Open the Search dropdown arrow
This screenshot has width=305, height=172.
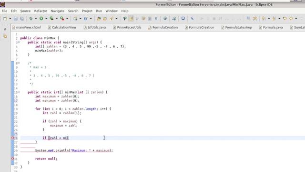pyautogui.click(x=116, y=19)
